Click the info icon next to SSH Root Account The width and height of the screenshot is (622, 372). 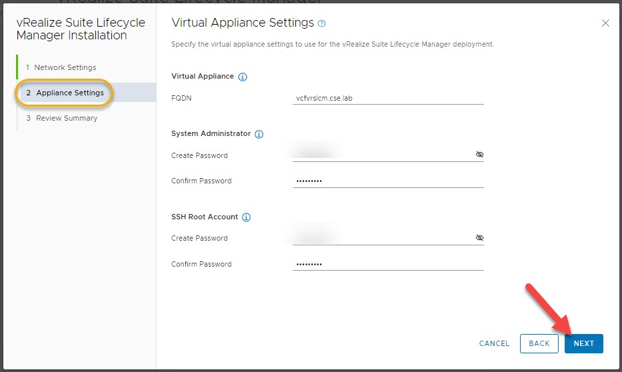click(x=246, y=217)
